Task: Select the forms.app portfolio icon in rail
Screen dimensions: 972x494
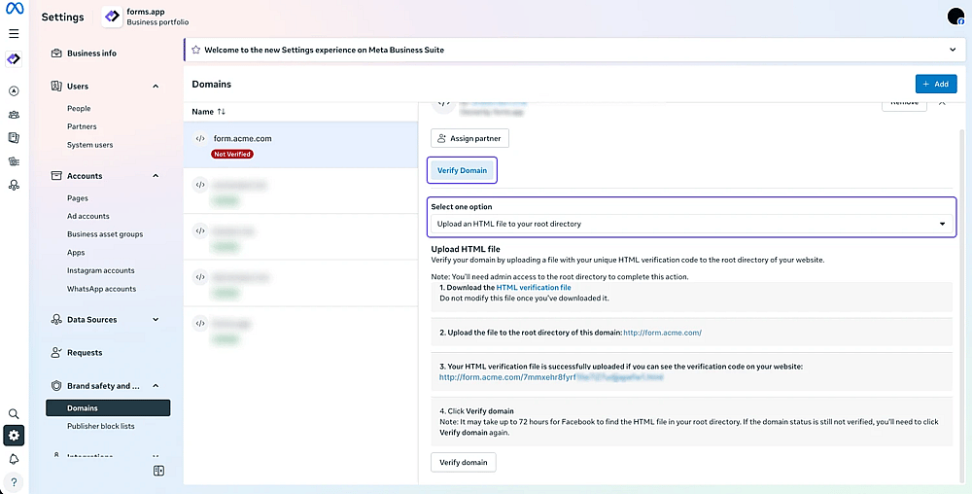Action: pos(14,59)
